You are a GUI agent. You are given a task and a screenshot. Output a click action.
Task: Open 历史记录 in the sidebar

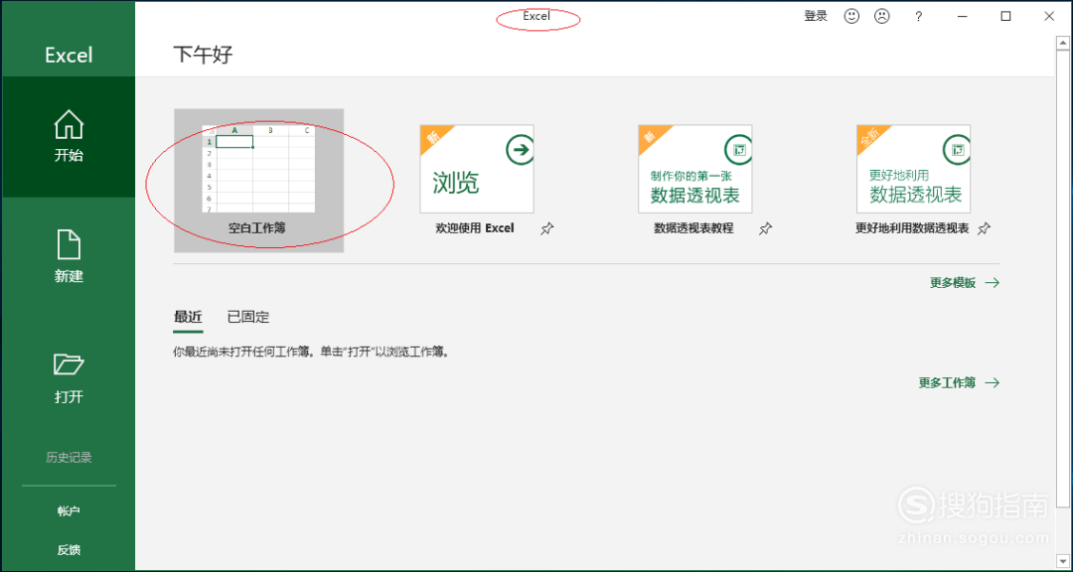tap(69, 458)
